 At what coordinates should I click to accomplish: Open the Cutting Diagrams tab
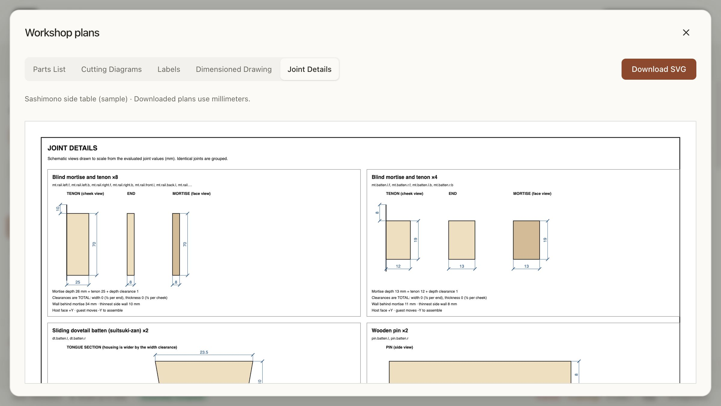pos(111,69)
